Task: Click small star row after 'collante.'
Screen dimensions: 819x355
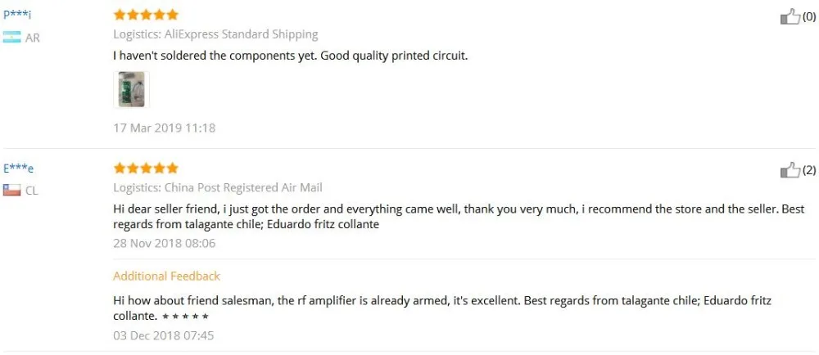Action: pyautogui.click(x=185, y=317)
